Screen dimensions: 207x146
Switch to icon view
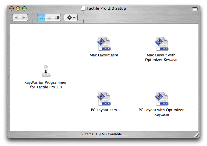[x=41, y=17]
